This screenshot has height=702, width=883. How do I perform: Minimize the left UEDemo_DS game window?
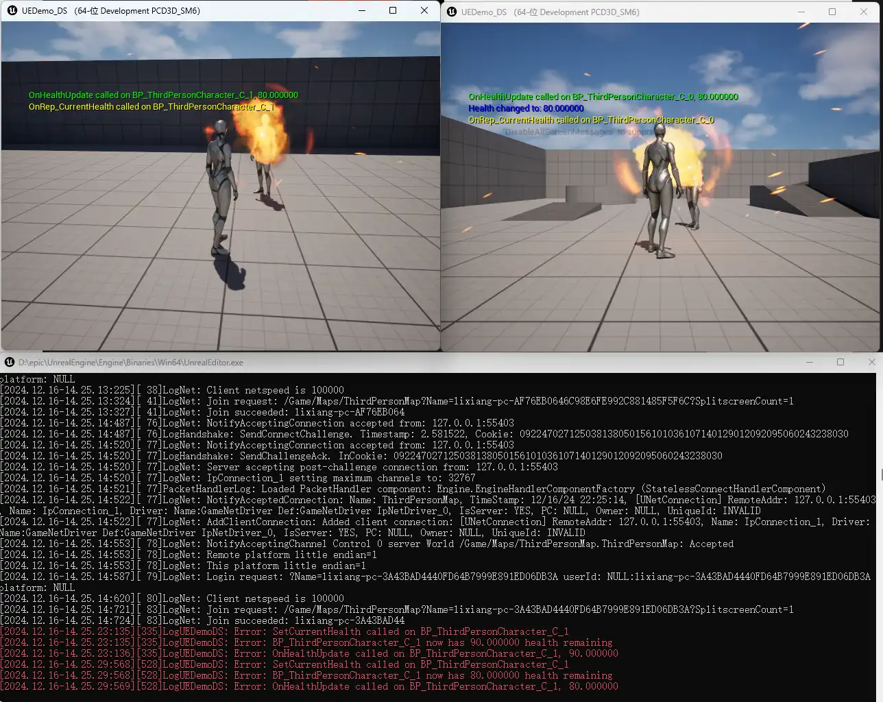[361, 11]
